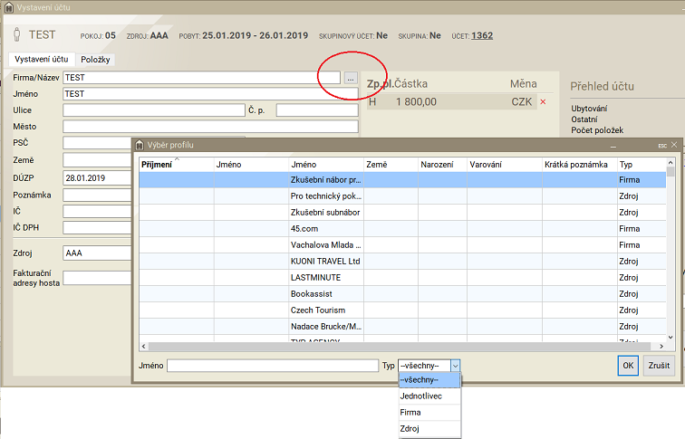Close the Výběr profilu dialog with X

[x=674, y=145]
